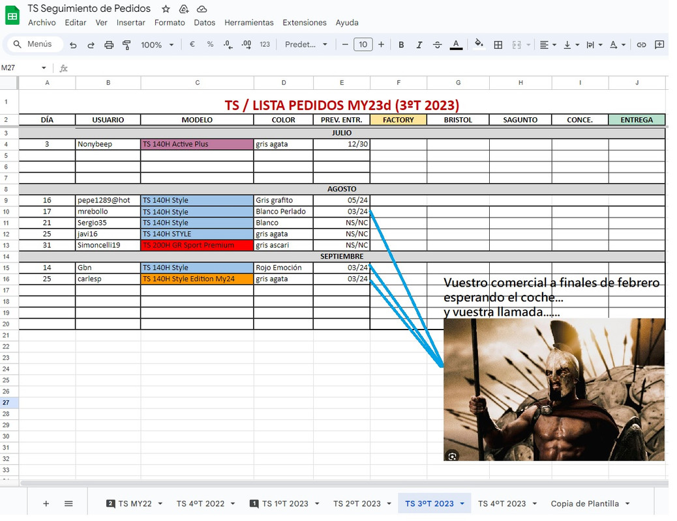Click the Merge cells icon
The width and height of the screenshot is (677, 521).
pos(517,45)
